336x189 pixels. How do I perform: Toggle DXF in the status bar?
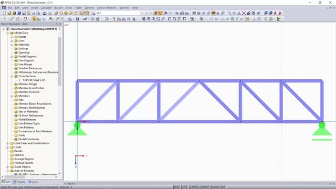pyautogui.click(x=224, y=187)
